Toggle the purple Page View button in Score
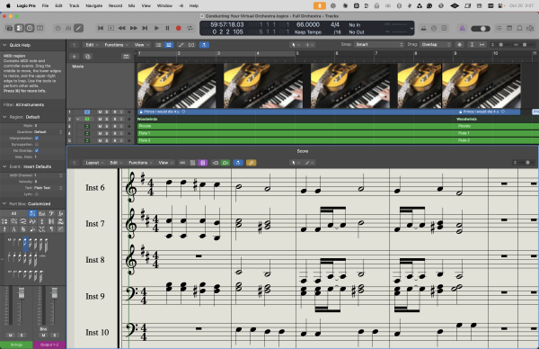This screenshot has height=349, width=539. 203,163
